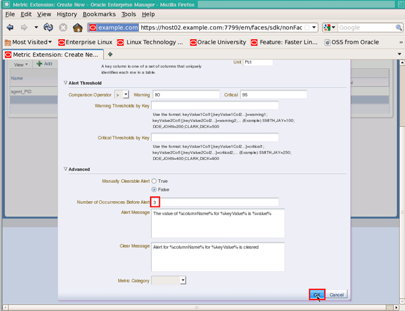Open the Linux Technology bookmark
The image size is (405, 311).
(150, 42)
